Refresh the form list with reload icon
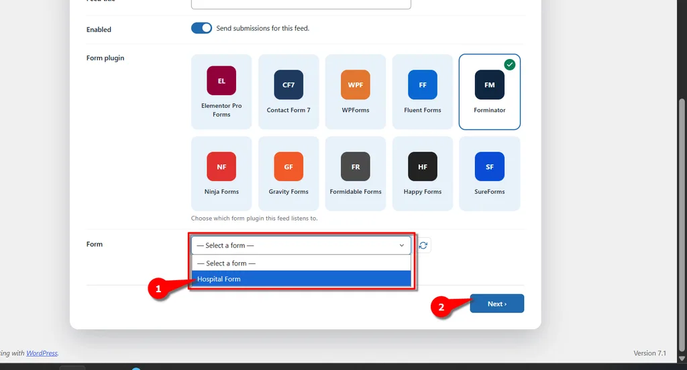The image size is (687, 370). (423, 245)
